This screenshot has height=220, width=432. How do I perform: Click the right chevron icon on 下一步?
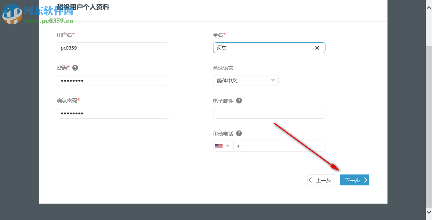(365, 180)
